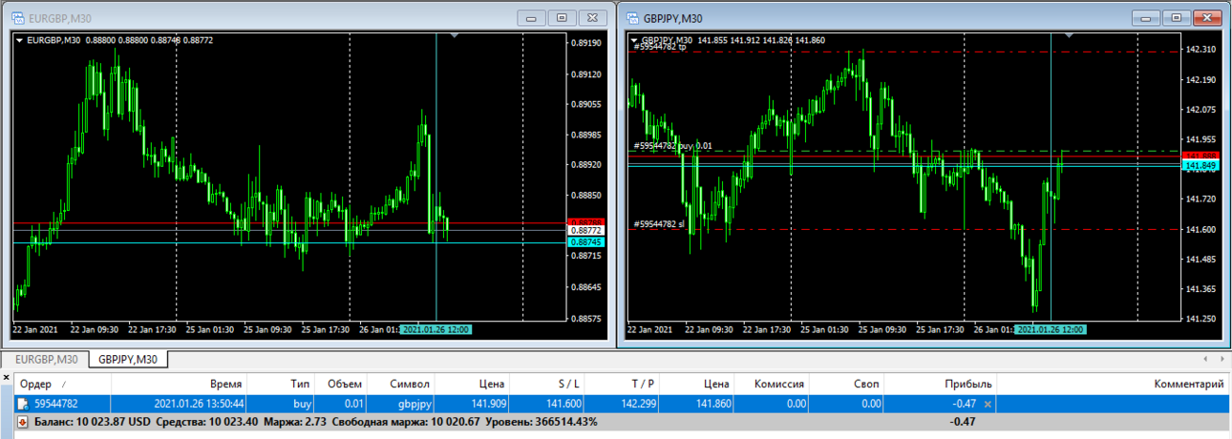This screenshot has height=439, width=1232.
Task: Click the 0.88745 cyan price label
Action: [585, 242]
